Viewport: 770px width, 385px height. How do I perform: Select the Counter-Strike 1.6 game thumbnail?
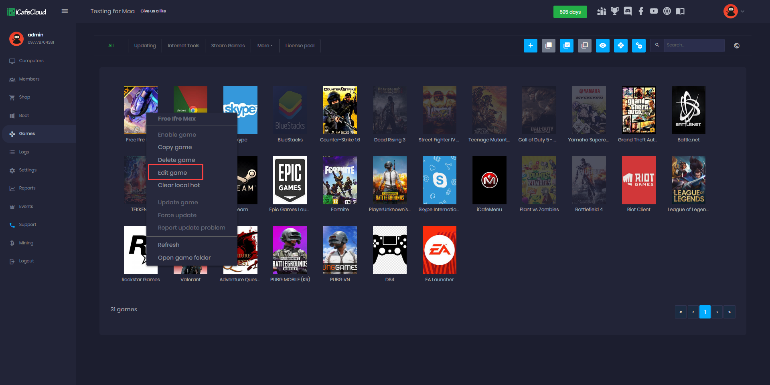pos(340,110)
